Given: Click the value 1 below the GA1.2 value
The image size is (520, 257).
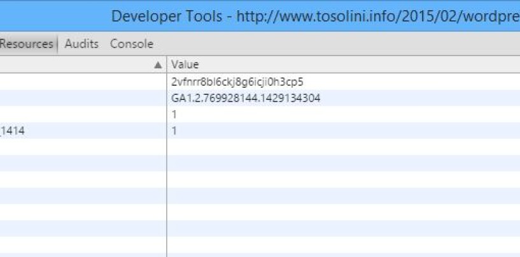Looking at the screenshot, I should tap(174, 115).
